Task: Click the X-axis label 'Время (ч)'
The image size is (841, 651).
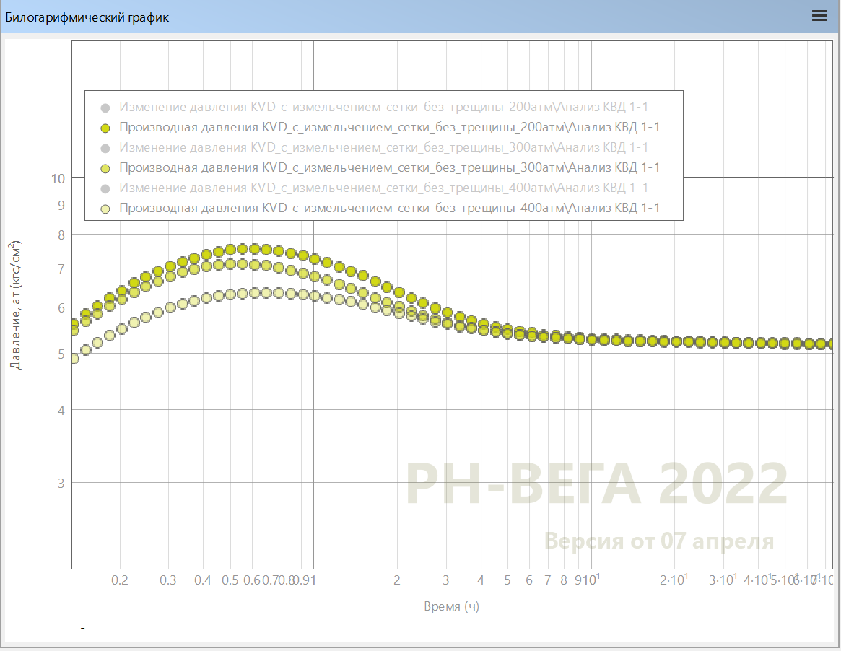Action: coord(452,606)
